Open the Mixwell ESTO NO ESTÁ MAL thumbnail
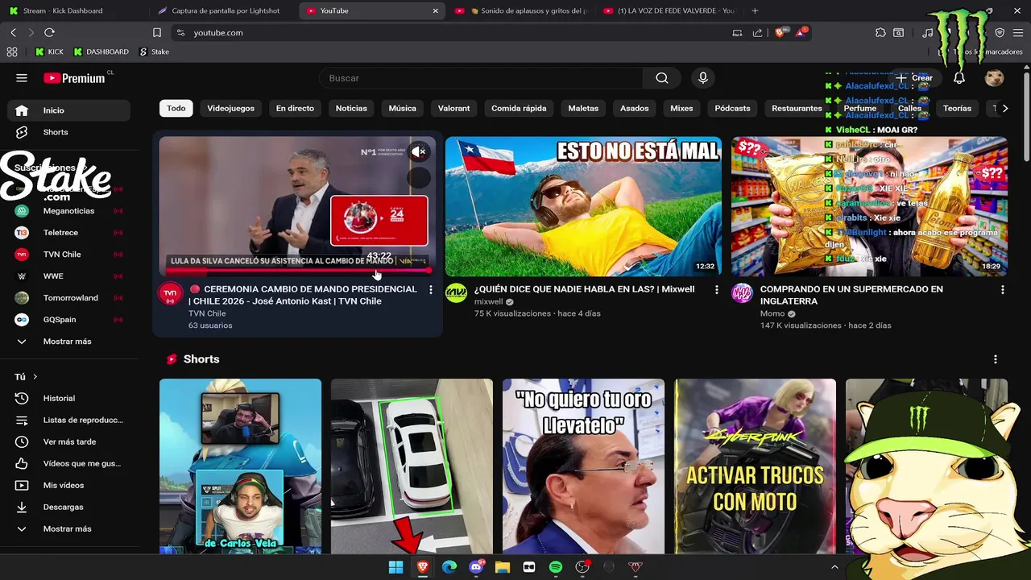 point(583,206)
